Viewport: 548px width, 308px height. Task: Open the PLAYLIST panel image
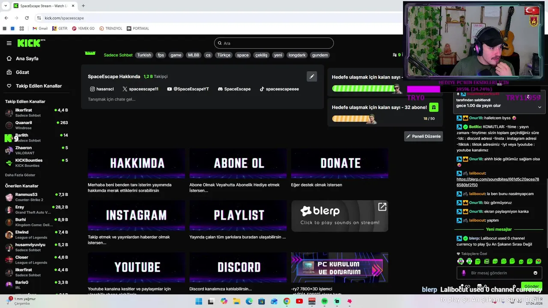(x=238, y=216)
